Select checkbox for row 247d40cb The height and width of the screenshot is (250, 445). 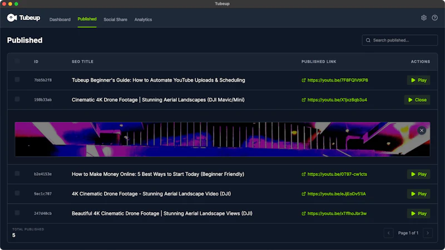[17, 213]
